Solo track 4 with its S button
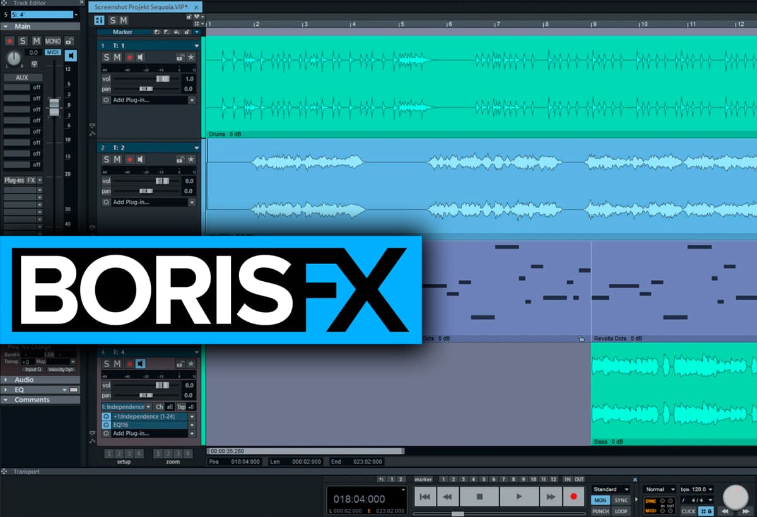This screenshot has height=517, width=757. coord(107,364)
